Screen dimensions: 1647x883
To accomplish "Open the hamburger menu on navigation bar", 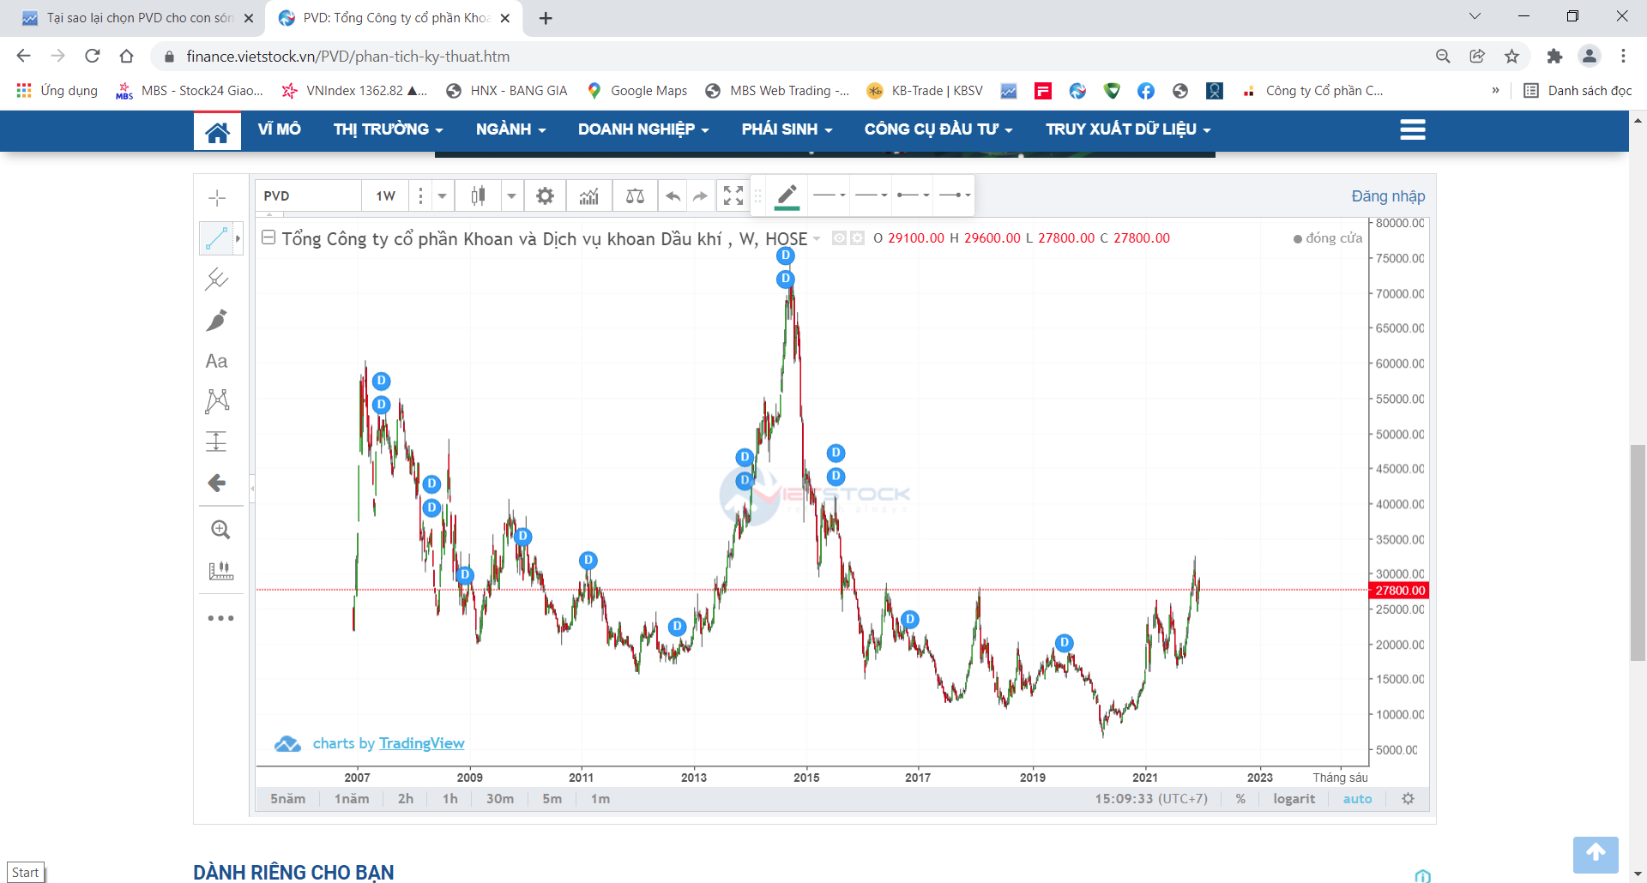I will [x=1412, y=129].
